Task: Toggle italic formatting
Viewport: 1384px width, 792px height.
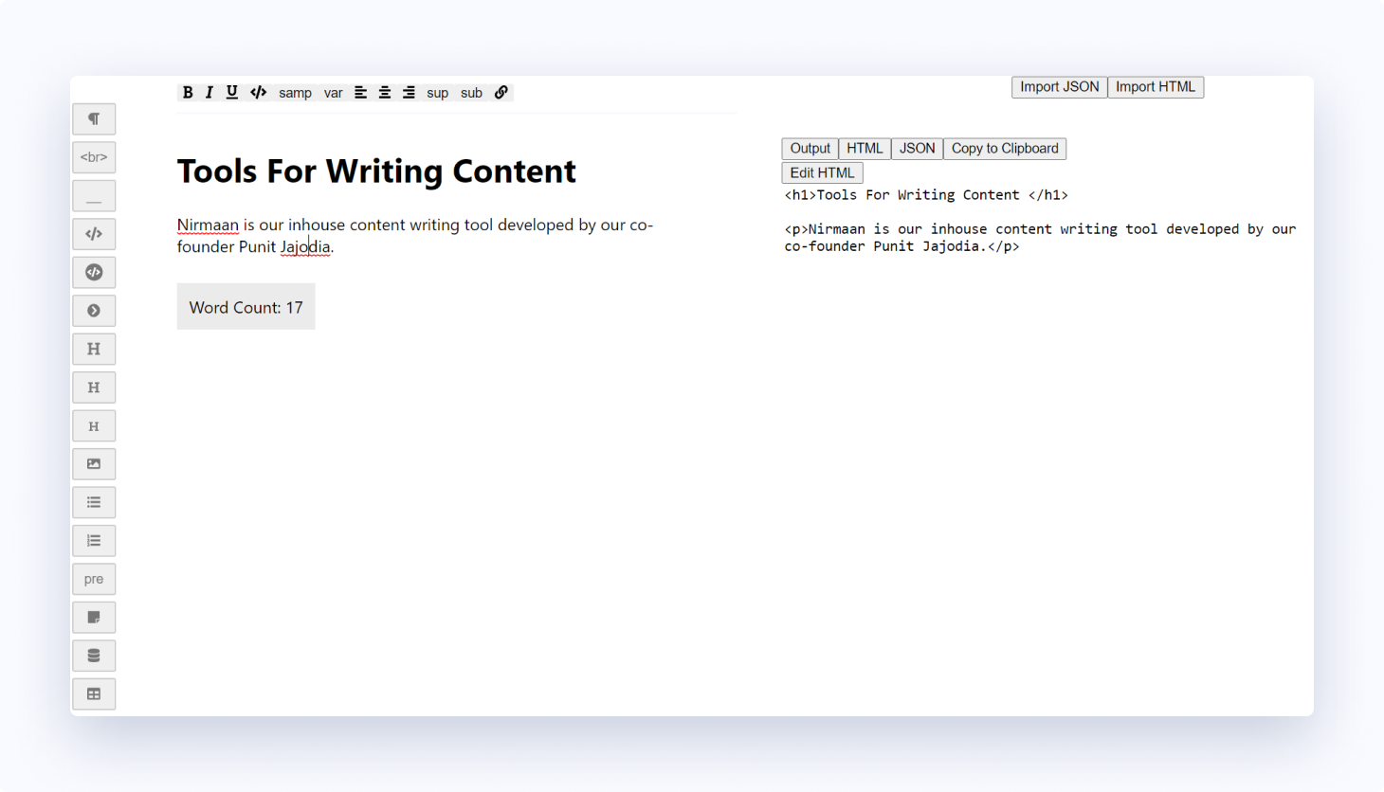Action: tap(209, 92)
